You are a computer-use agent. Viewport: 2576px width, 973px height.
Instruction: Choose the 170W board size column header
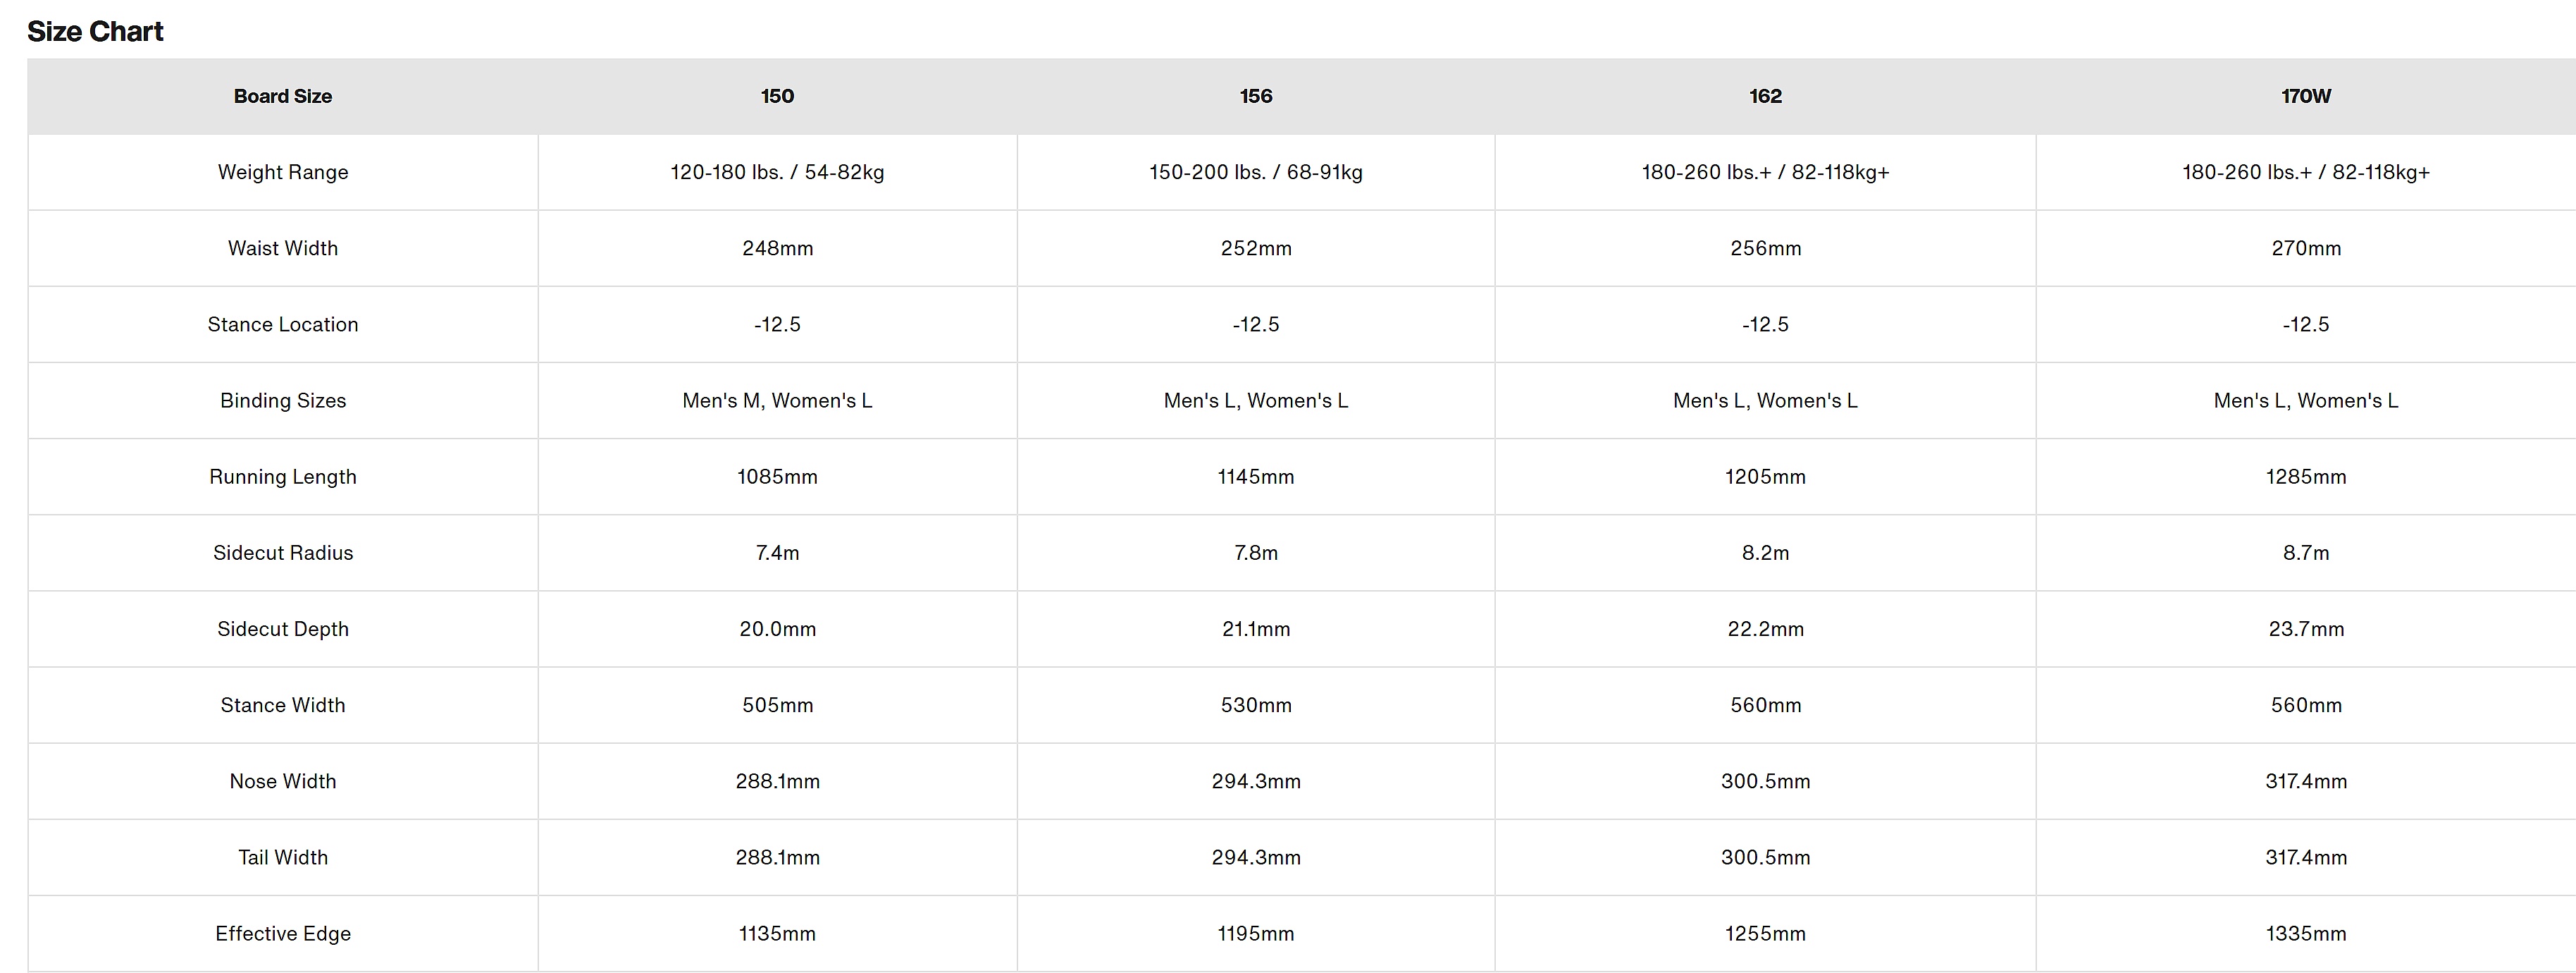pos(2306,96)
